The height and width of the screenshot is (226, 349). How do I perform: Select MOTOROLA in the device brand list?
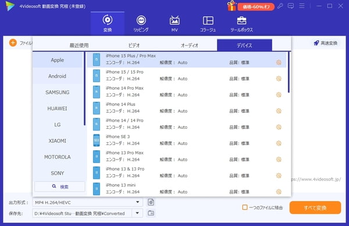(58, 157)
